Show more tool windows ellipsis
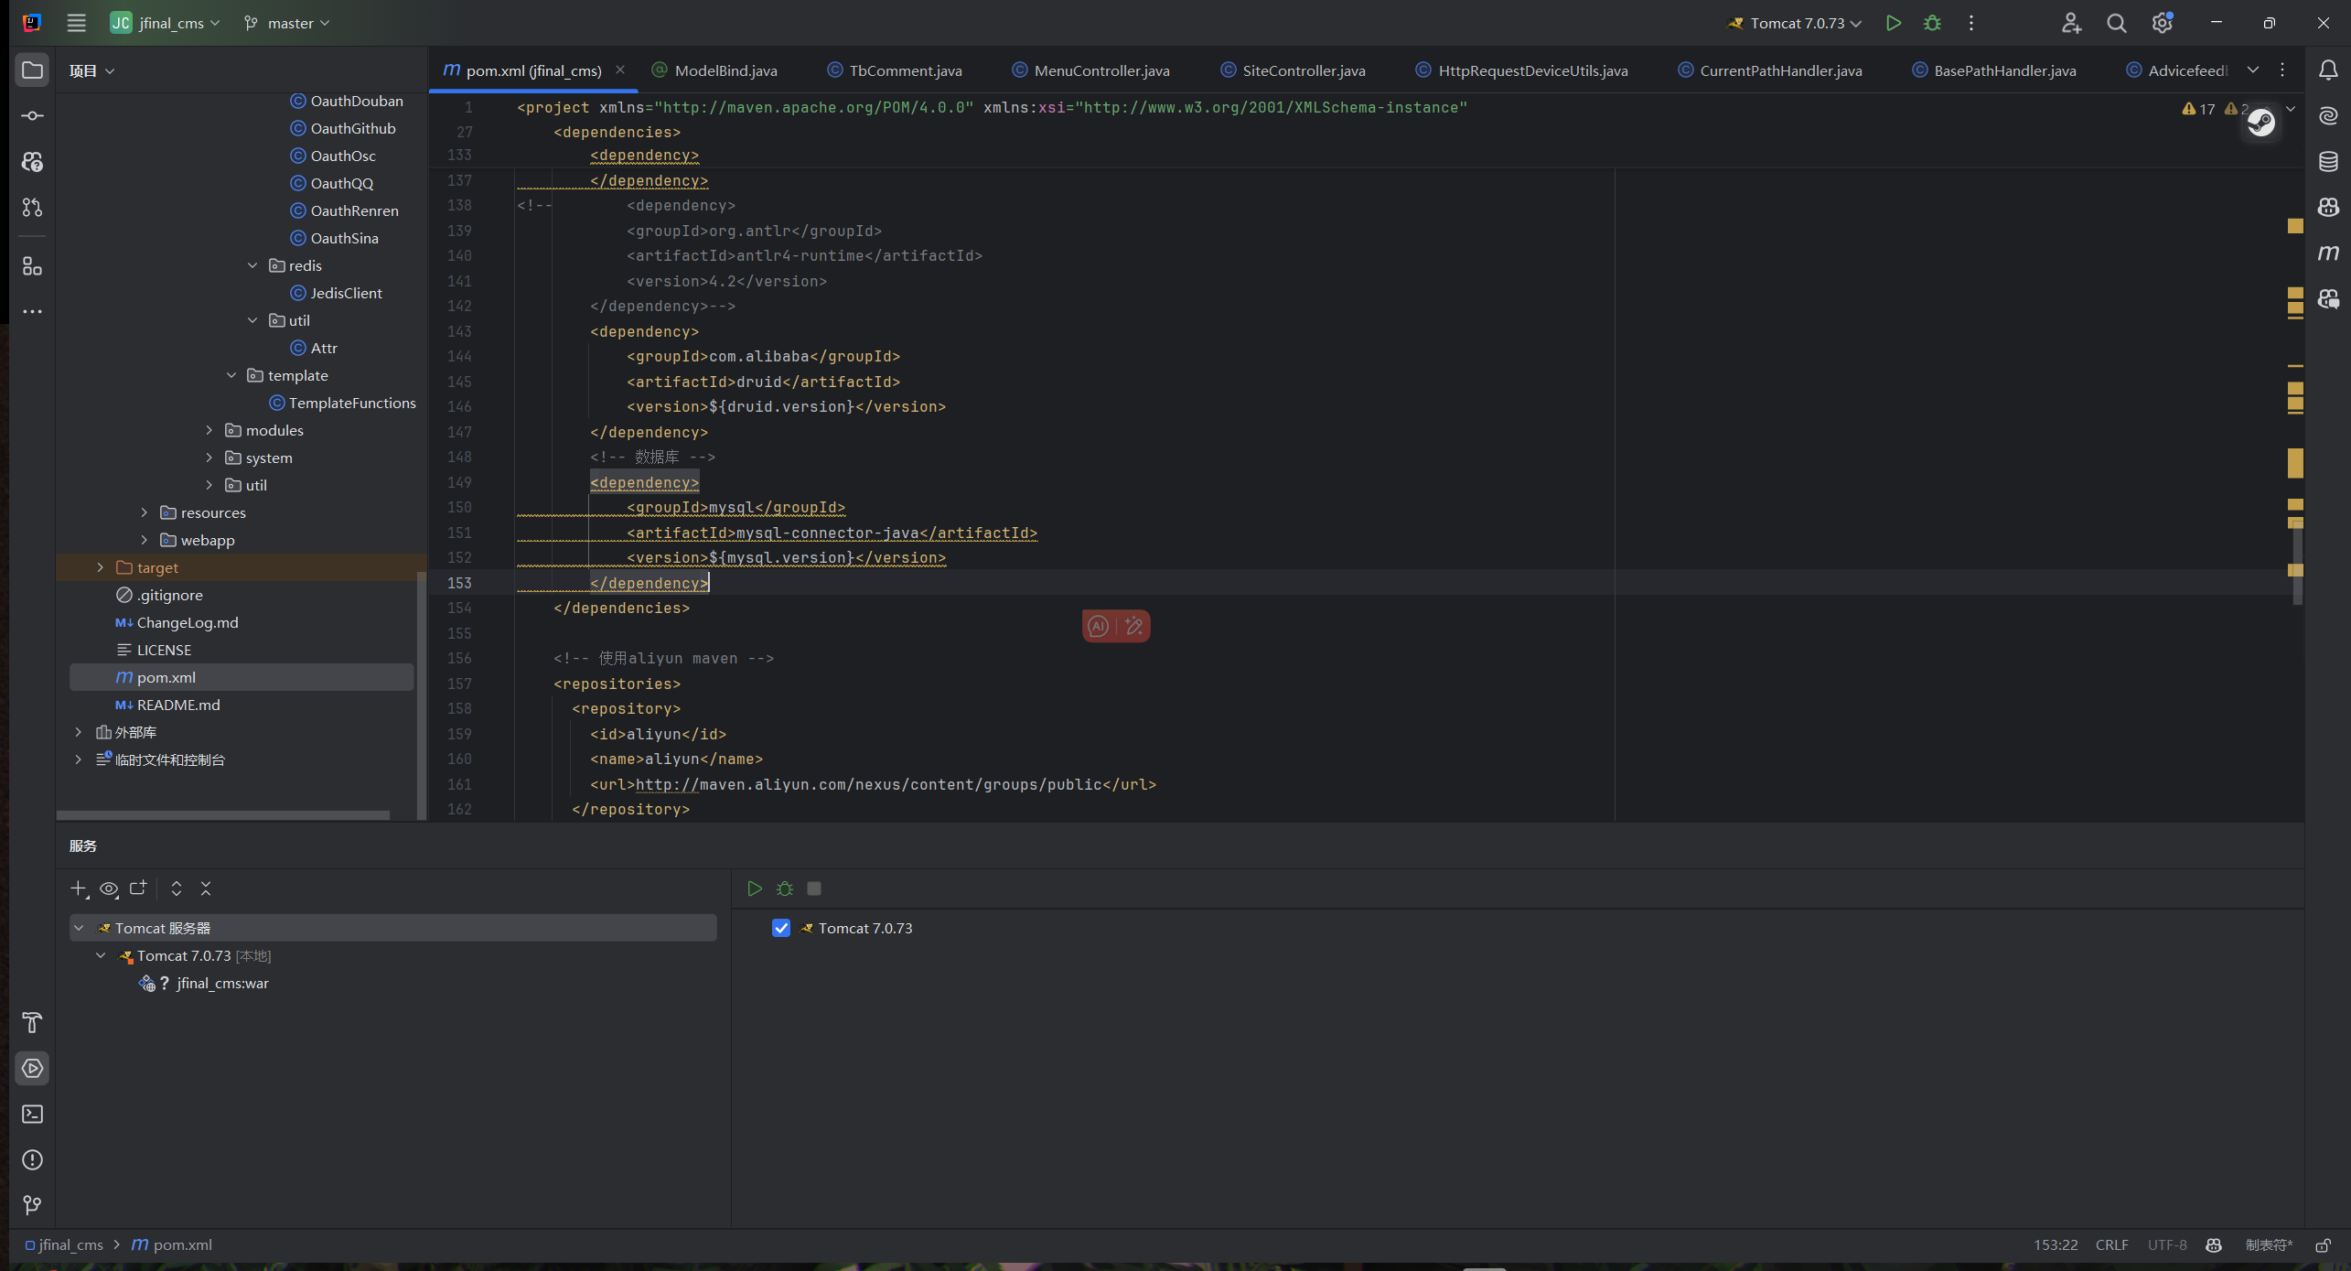The width and height of the screenshot is (2351, 1271). coord(32,312)
